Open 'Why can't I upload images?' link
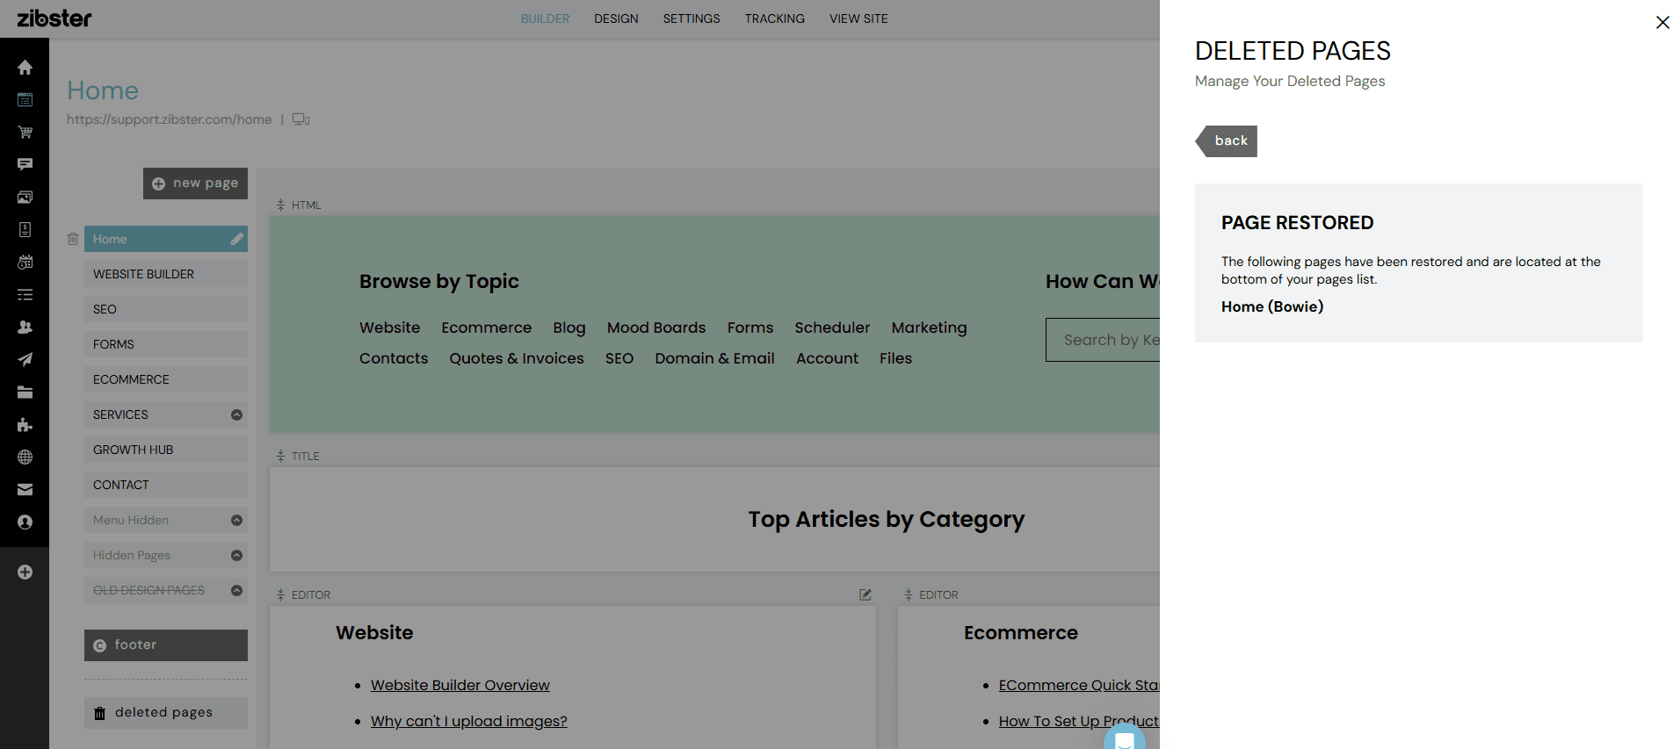 [469, 721]
